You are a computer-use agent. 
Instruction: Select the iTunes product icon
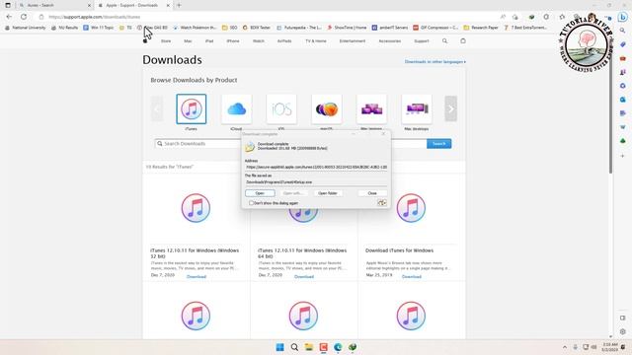tap(191, 109)
